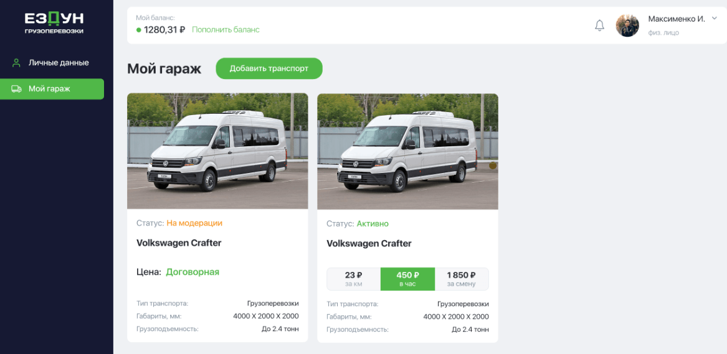This screenshot has height=354, width=727.
Task: Click the Договорная price label
Action: pyautogui.click(x=192, y=272)
